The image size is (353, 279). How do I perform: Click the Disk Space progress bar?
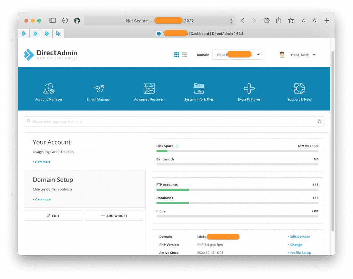(237, 151)
